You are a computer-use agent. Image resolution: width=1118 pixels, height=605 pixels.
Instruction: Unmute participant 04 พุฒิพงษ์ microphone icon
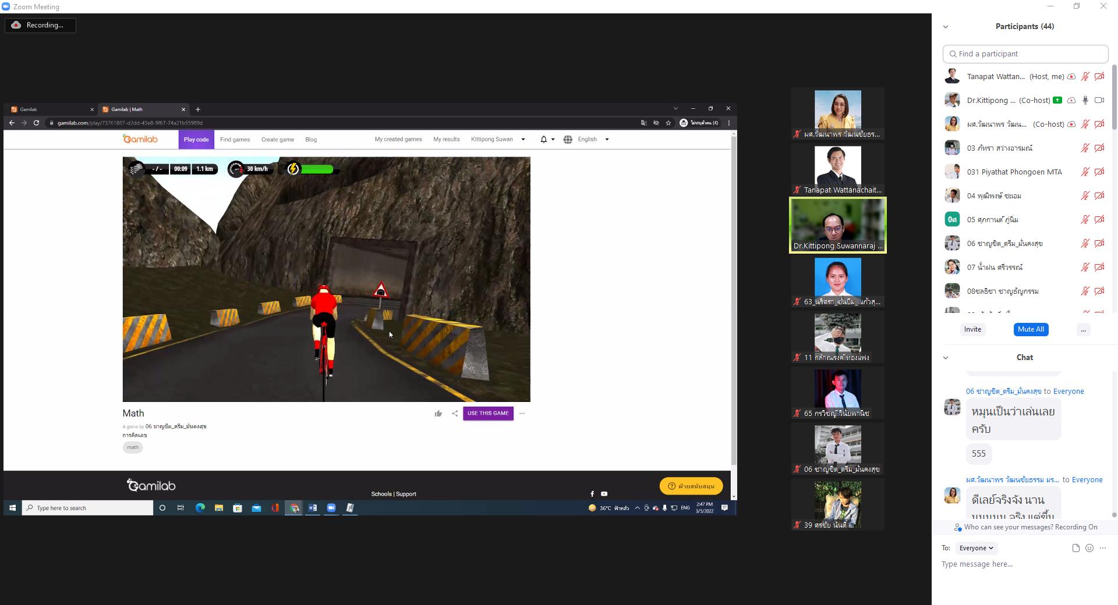point(1085,195)
